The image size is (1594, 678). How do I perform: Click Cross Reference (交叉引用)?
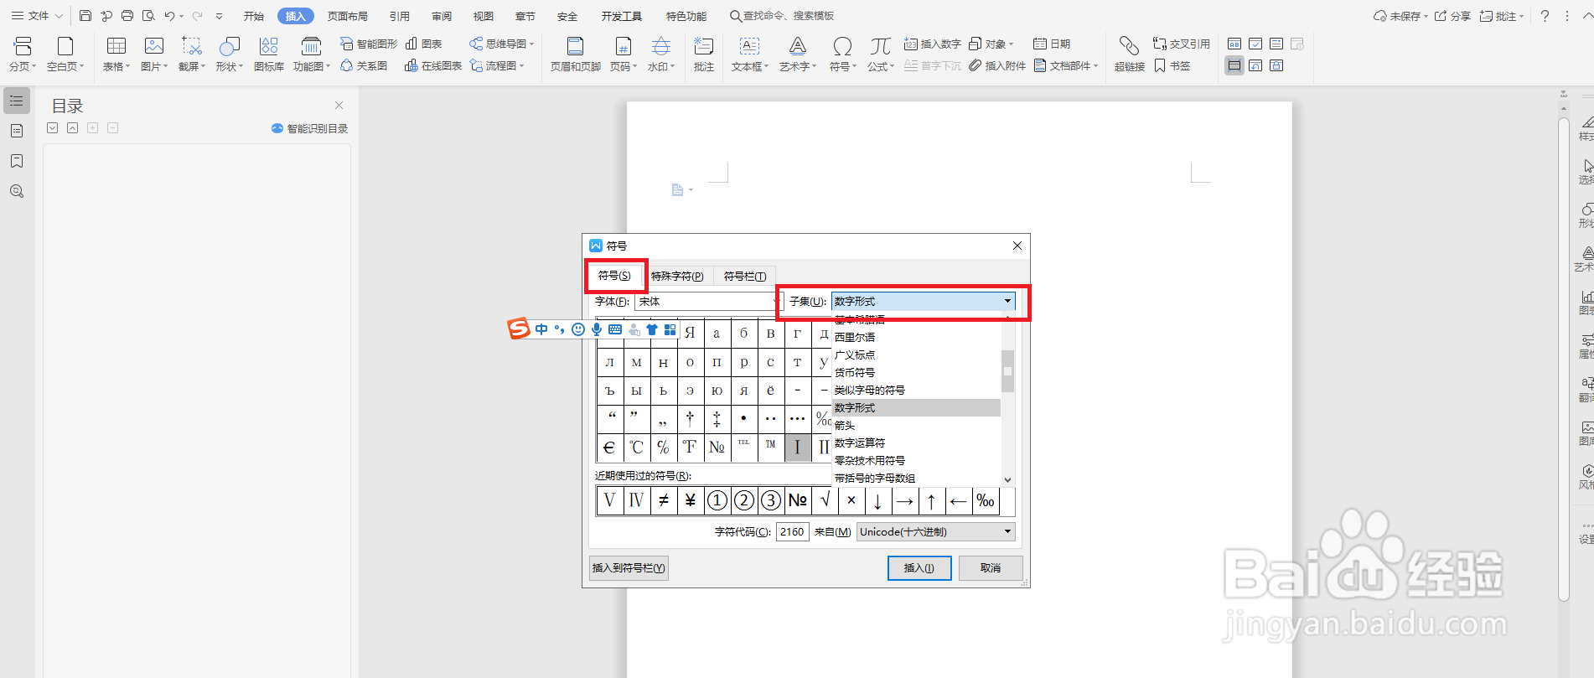pos(1182,44)
